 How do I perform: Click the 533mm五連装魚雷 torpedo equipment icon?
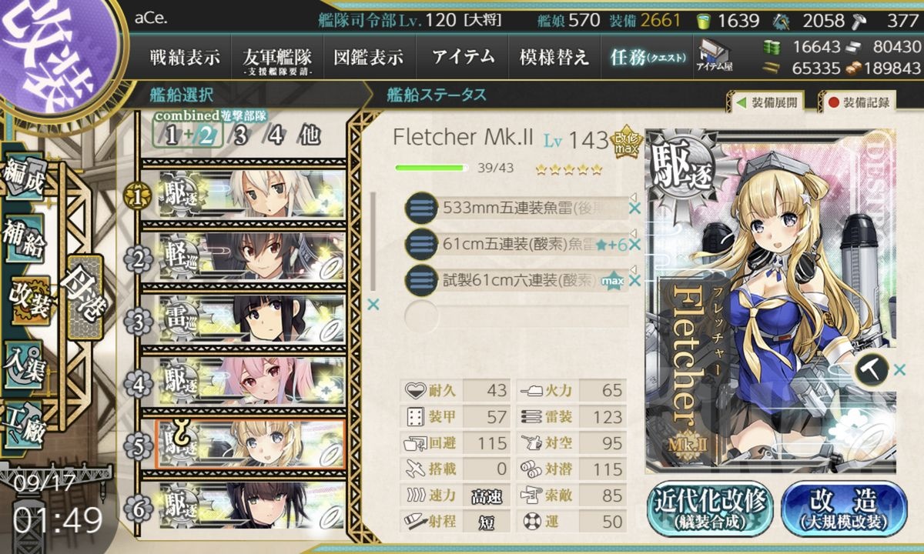[421, 208]
